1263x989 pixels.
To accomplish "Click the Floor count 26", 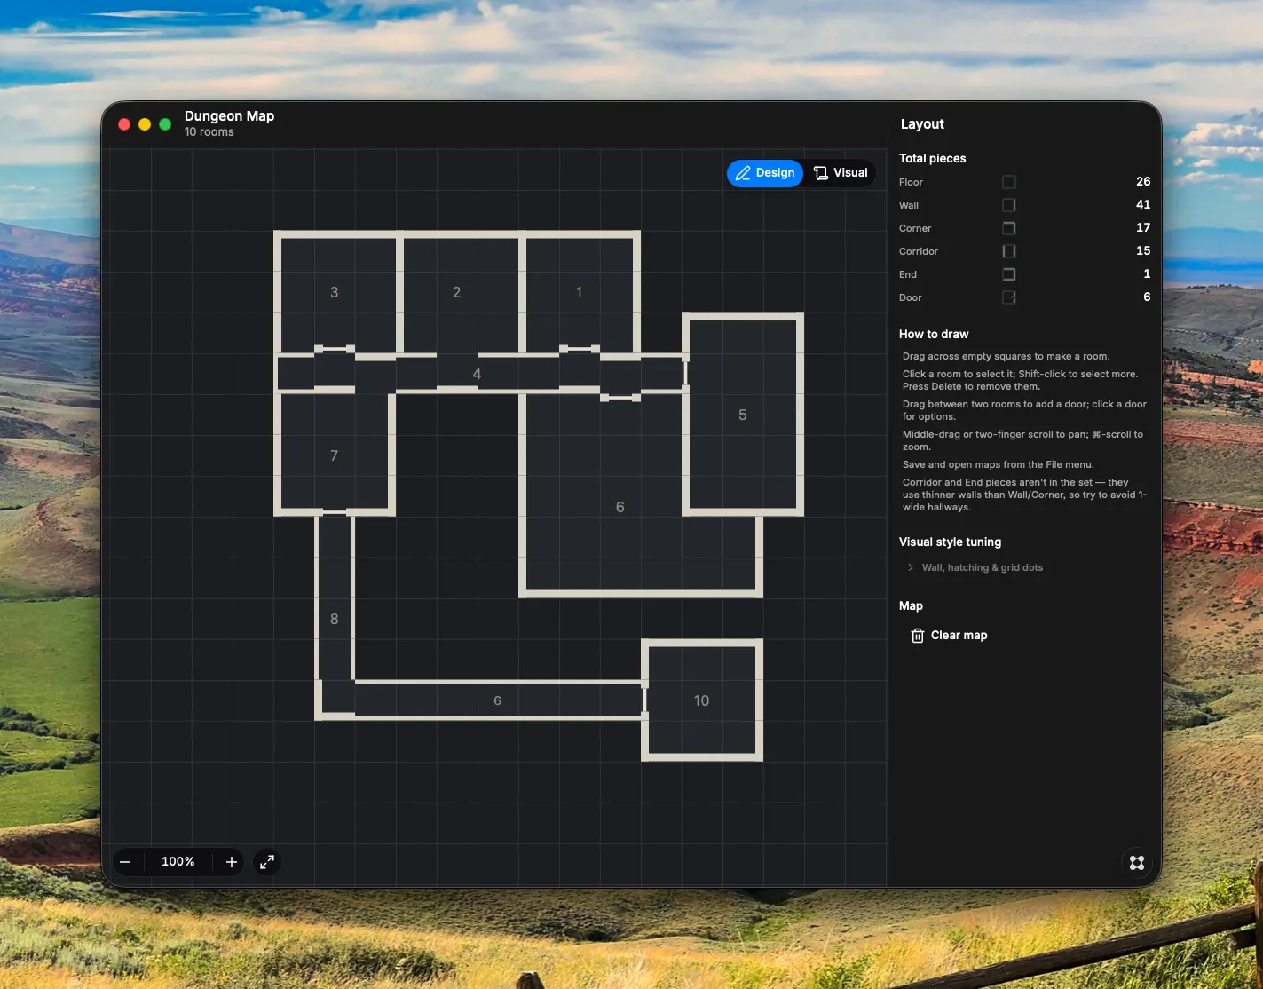I will [x=1143, y=181].
